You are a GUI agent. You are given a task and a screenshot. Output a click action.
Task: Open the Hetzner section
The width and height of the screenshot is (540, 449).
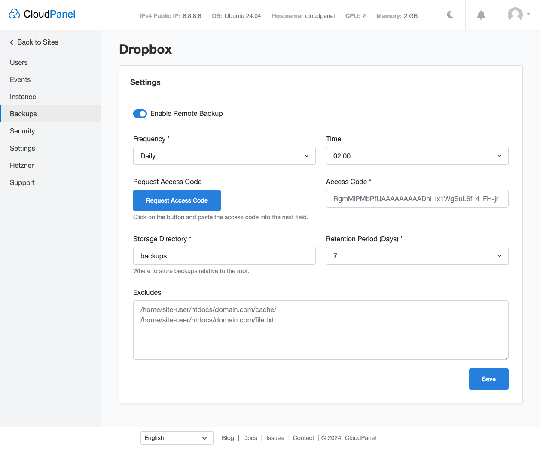click(x=21, y=165)
